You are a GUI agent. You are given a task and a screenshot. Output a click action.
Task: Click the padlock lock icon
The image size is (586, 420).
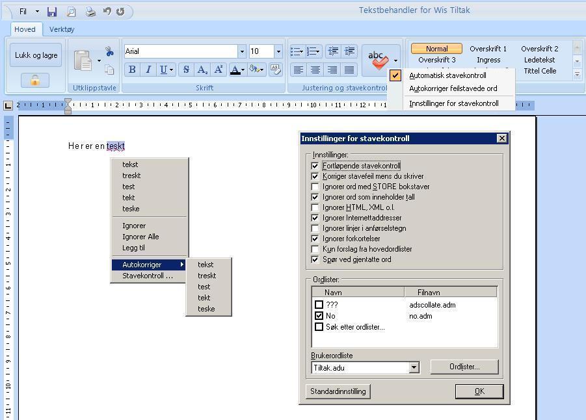tap(34, 80)
